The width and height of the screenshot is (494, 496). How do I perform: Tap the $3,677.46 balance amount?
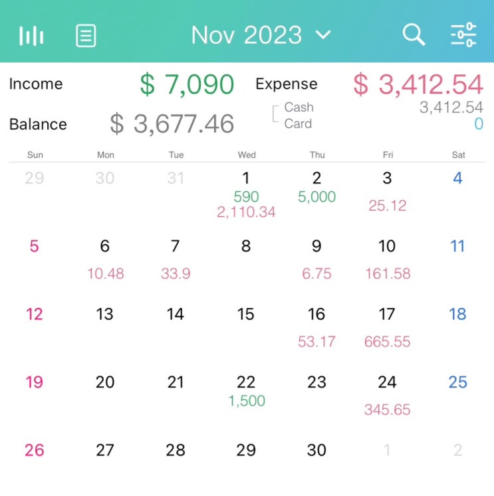click(x=172, y=124)
